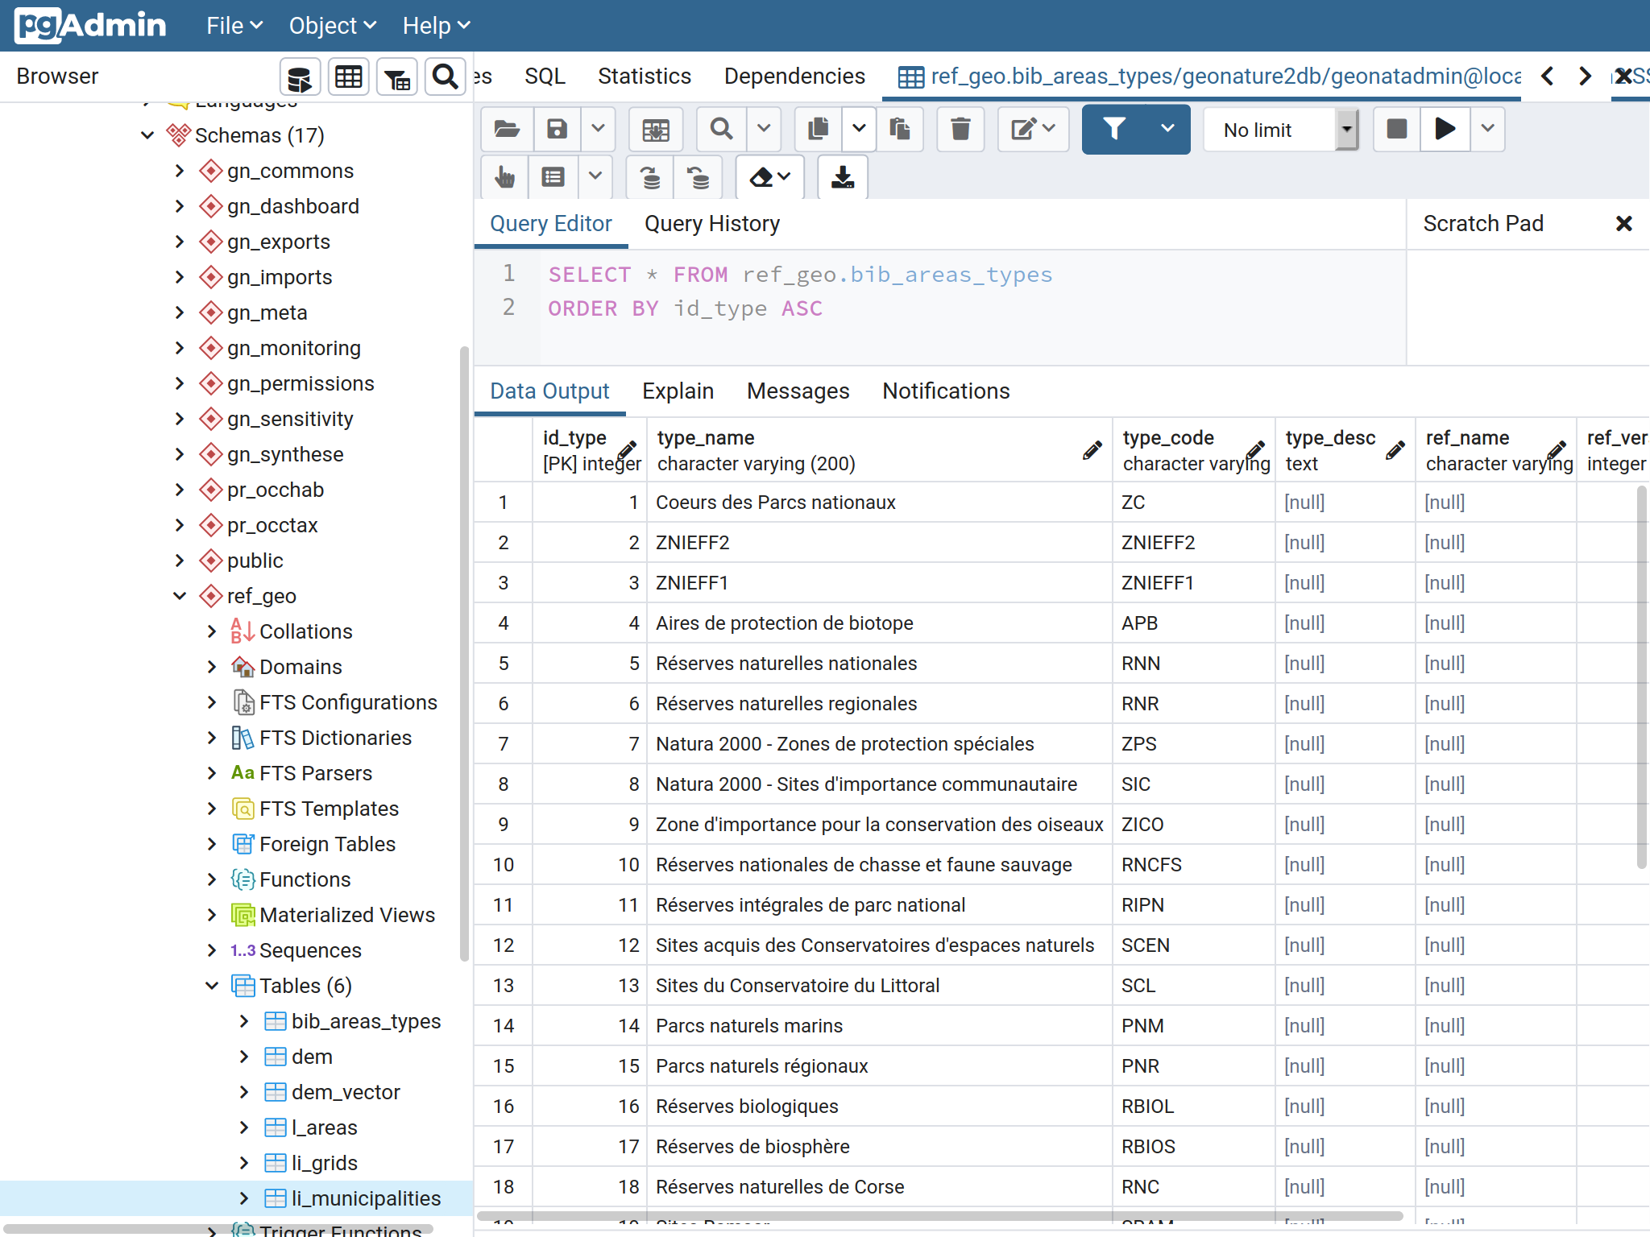
Task: Open the Search Objects magnifier in Browser
Action: [x=445, y=77]
